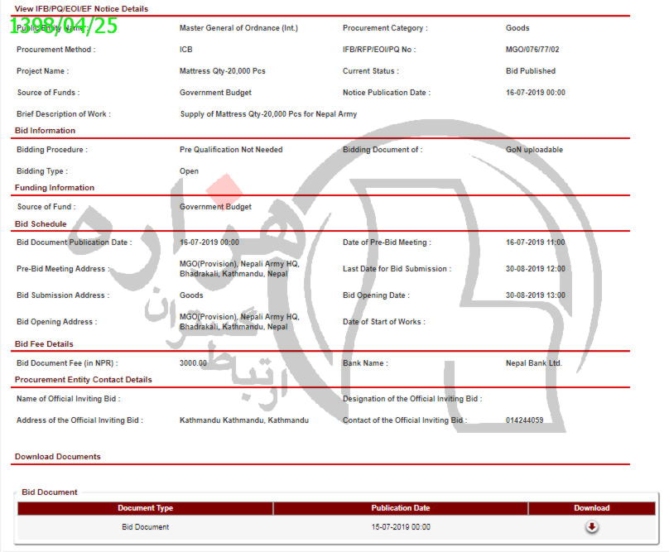Screen dimensions: 669x552
Task: Click the Funding Information section heading
Action: 55,188
